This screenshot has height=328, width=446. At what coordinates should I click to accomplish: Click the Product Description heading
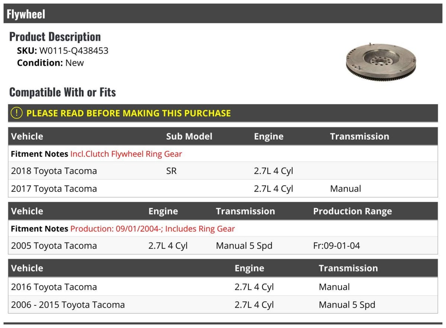tap(55, 36)
